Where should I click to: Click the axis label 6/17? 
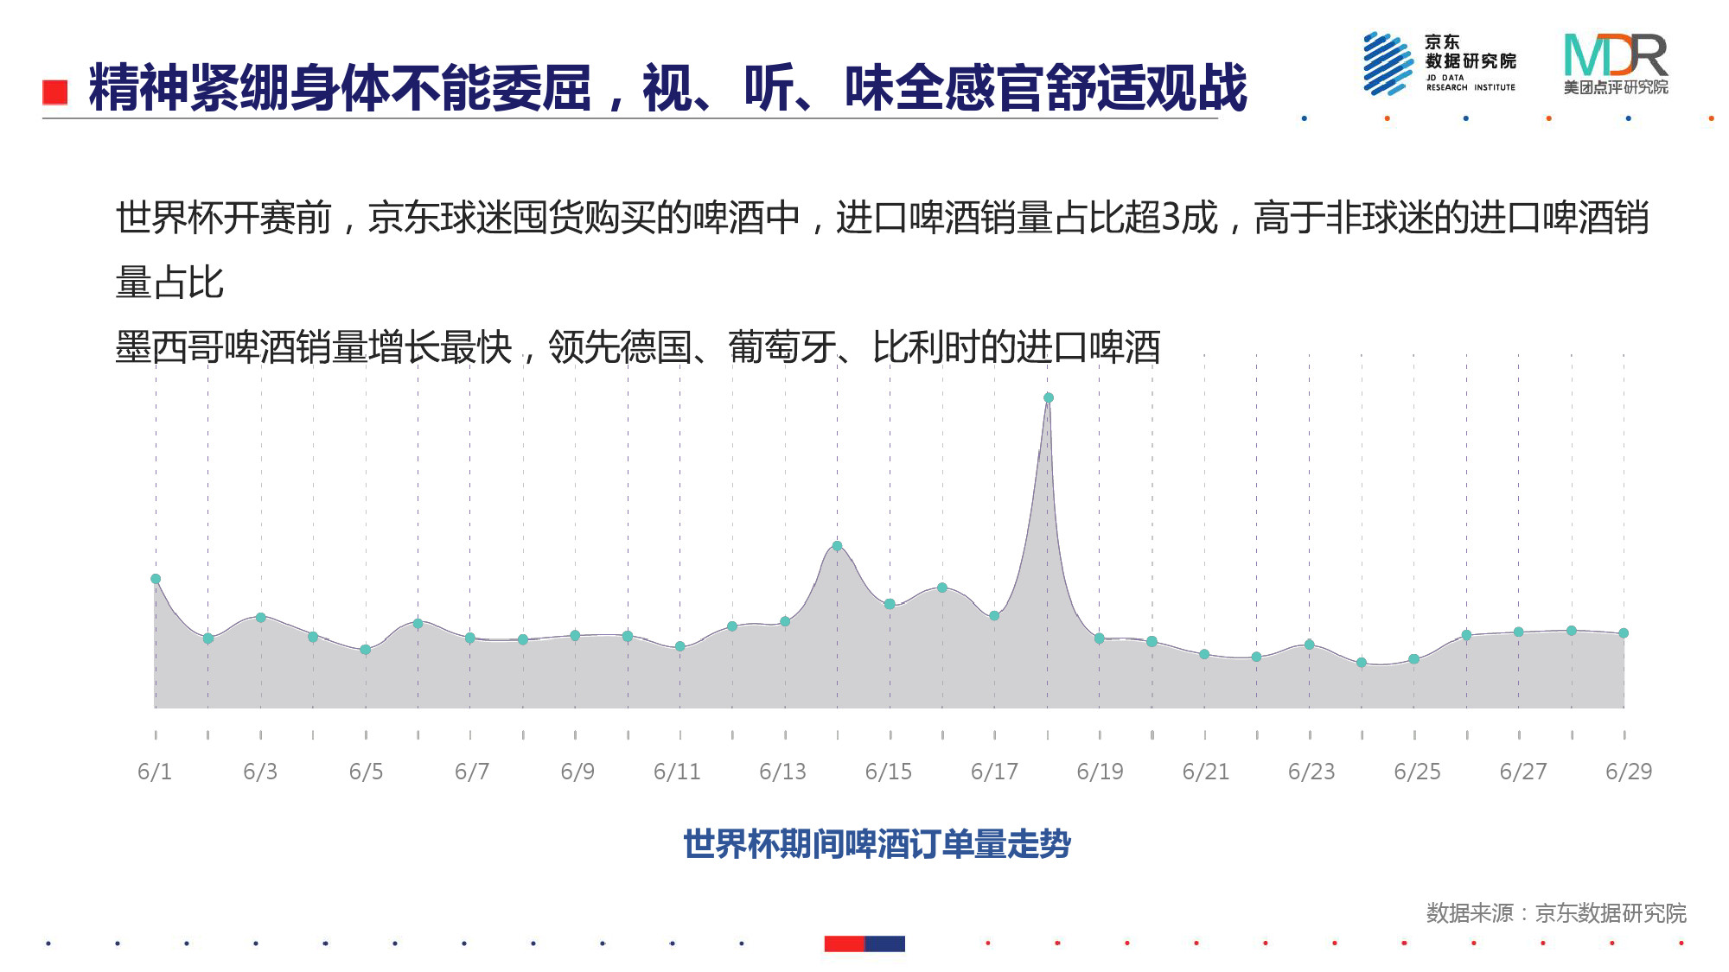click(x=994, y=772)
